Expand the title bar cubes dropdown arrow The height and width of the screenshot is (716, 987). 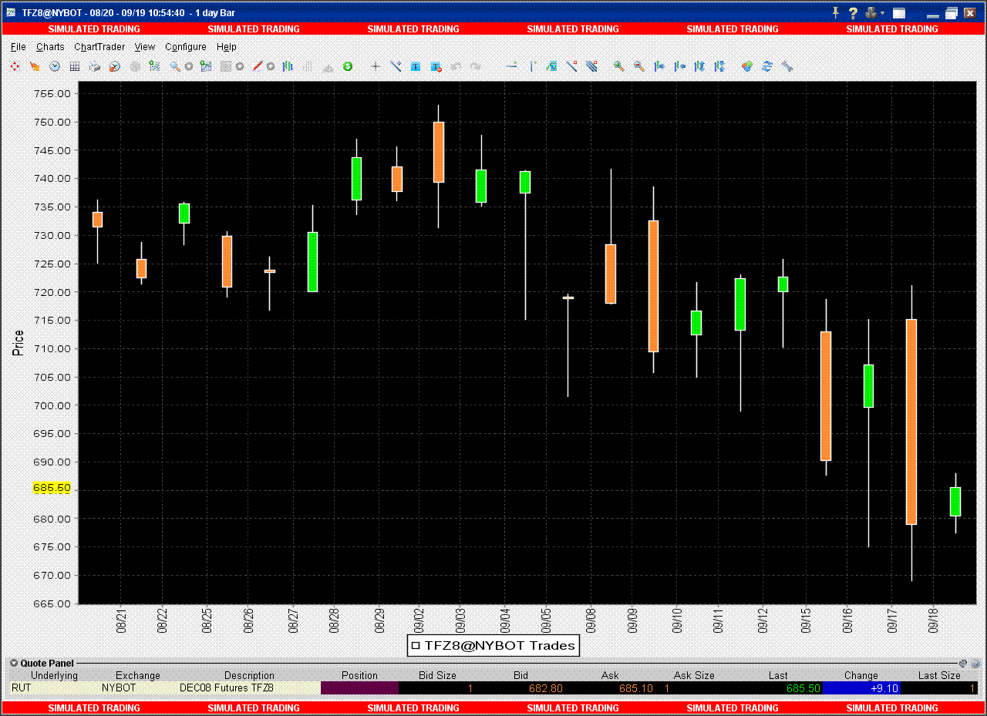click(882, 13)
